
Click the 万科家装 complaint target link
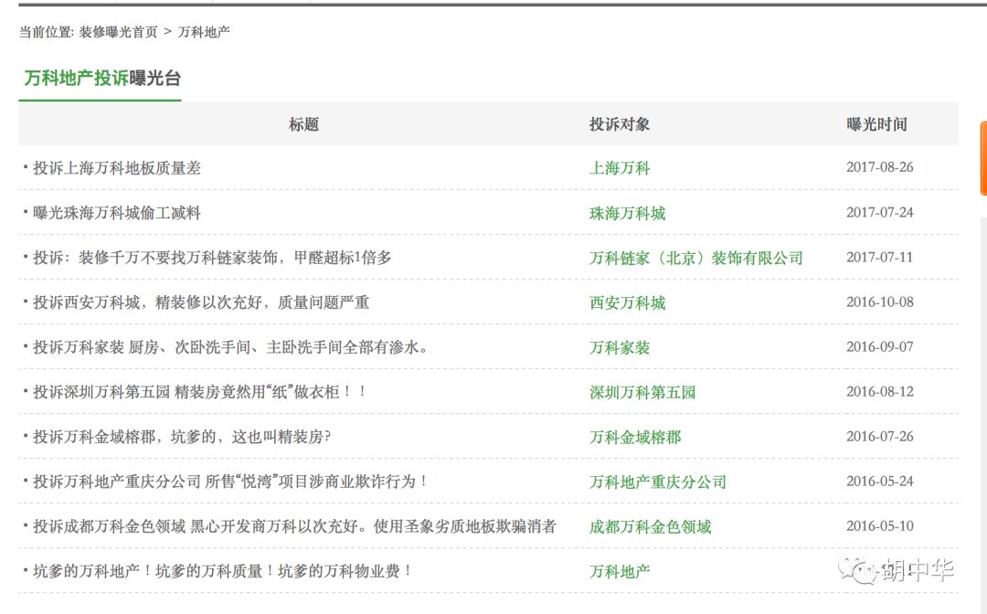pos(620,347)
